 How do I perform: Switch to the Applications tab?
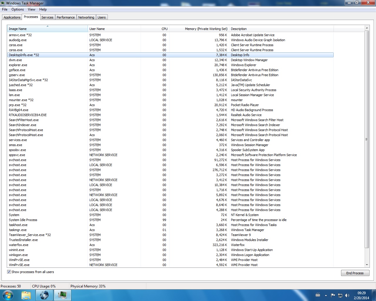[x=12, y=17]
